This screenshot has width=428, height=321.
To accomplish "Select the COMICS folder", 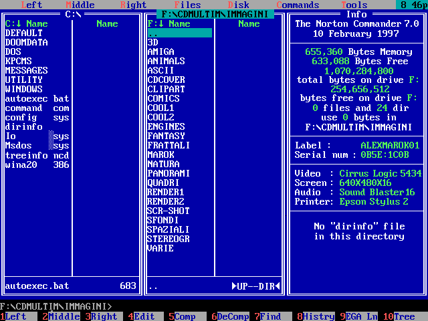I will pos(163,98).
